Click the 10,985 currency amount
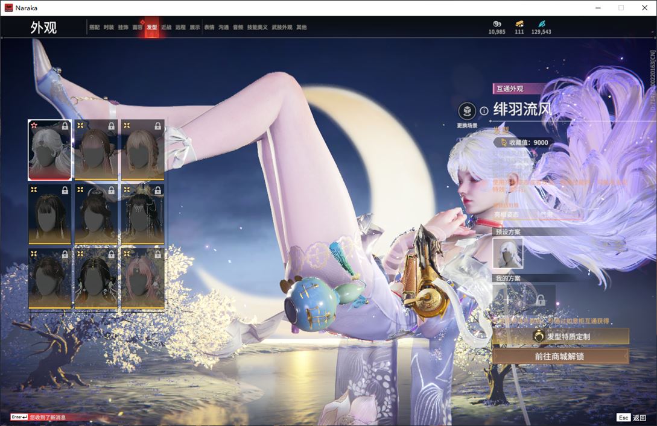The image size is (657, 426). (x=497, y=32)
